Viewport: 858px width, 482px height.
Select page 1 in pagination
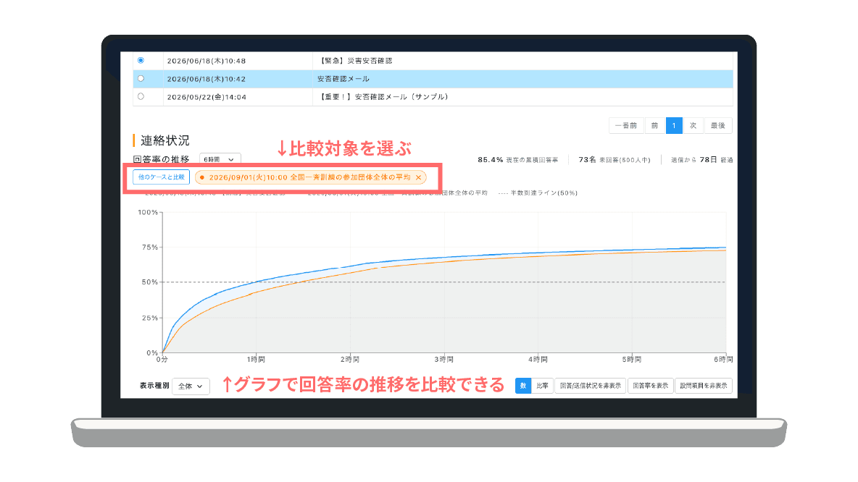pos(674,126)
